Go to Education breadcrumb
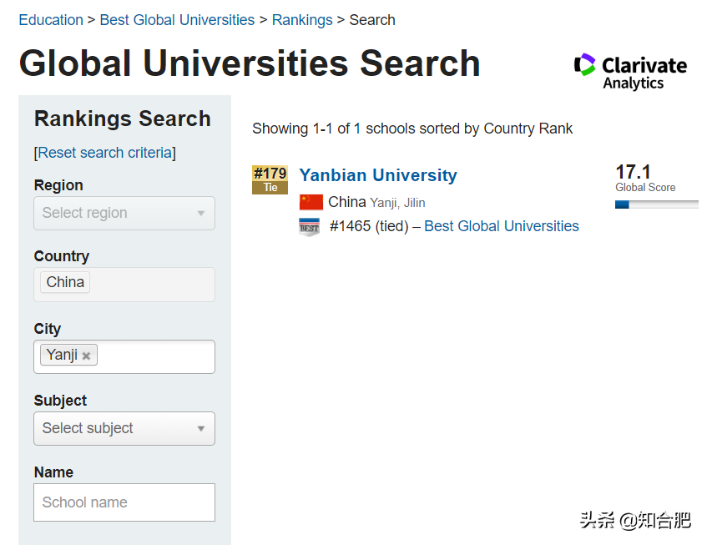The image size is (707, 545). tap(51, 20)
